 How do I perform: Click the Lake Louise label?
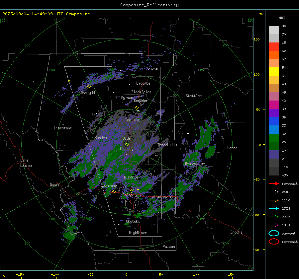tap(26, 163)
